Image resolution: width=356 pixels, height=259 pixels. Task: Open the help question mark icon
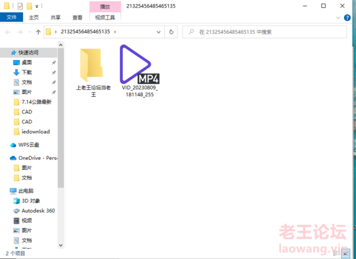tap(347, 17)
